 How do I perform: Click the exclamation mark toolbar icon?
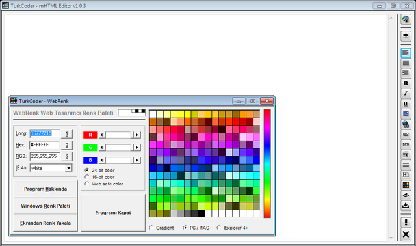(x=406, y=223)
